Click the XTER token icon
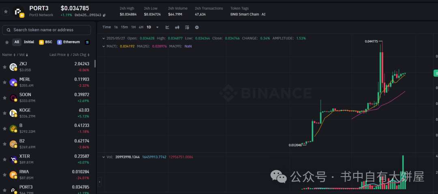The image size is (438, 194). click(x=13, y=160)
